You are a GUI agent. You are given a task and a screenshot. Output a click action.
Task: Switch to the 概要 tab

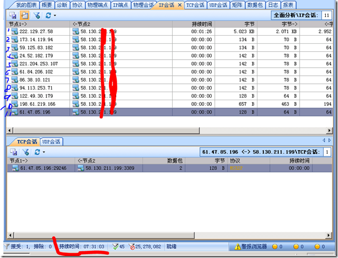(x=47, y=5)
